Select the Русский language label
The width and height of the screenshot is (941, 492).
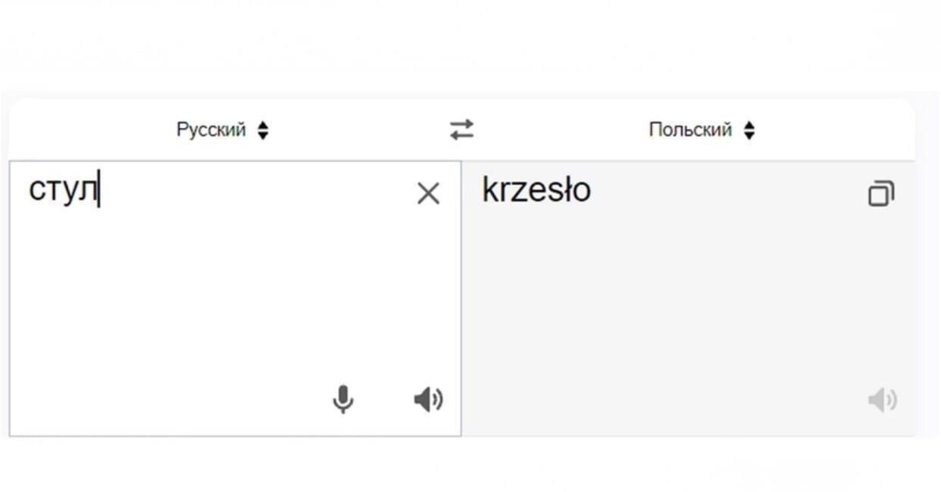(x=211, y=130)
